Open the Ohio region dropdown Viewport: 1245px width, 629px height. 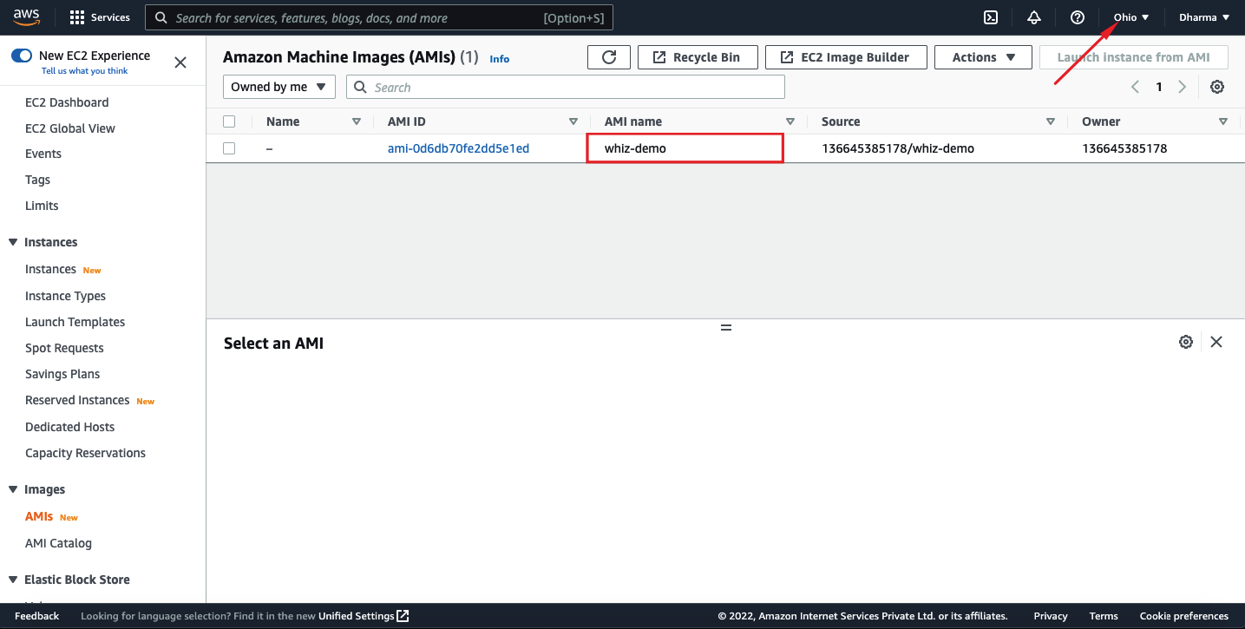pos(1131,17)
